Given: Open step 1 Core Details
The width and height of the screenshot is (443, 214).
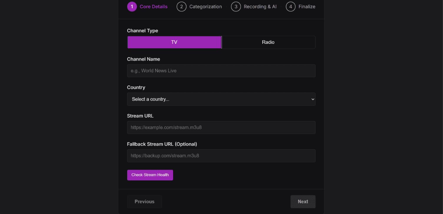Looking at the screenshot, I should 147,6.
